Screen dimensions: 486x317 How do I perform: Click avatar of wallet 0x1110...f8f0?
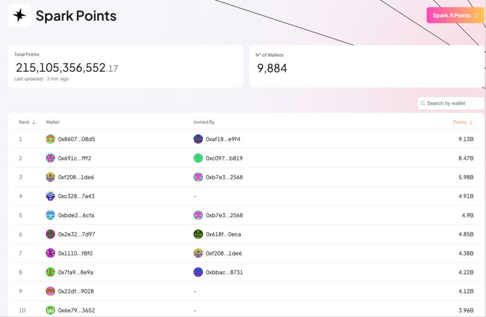50,253
